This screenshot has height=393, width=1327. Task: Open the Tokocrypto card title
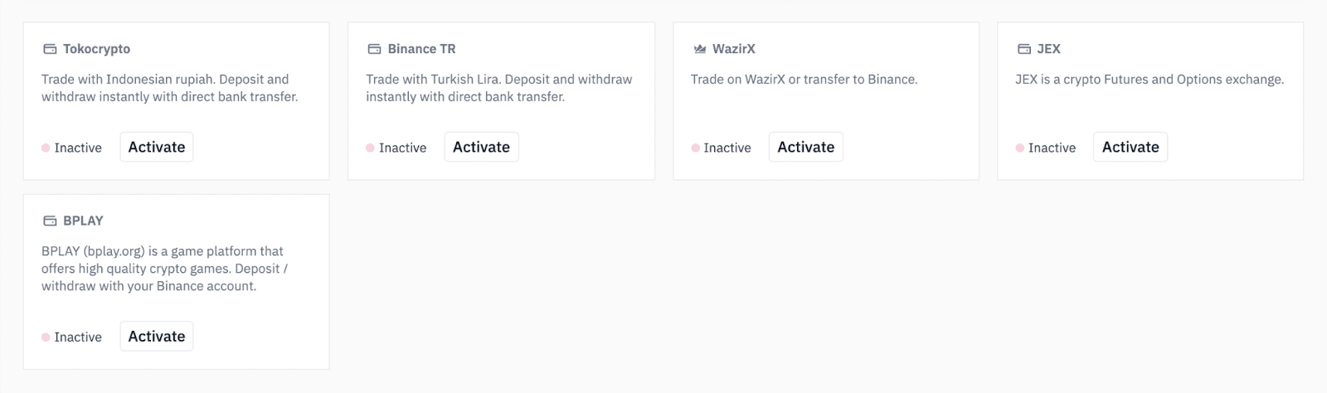[x=96, y=49]
